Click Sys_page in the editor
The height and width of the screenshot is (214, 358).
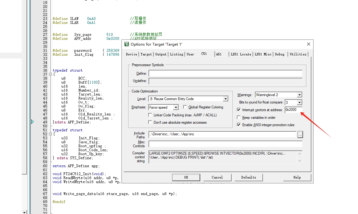[83, 35]
